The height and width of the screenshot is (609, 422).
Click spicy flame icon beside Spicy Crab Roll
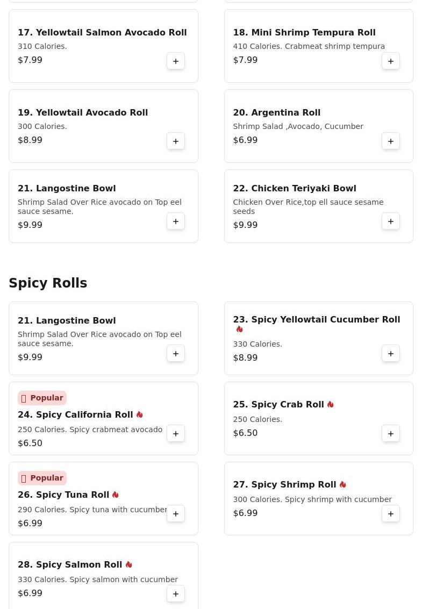pos(331,405)
